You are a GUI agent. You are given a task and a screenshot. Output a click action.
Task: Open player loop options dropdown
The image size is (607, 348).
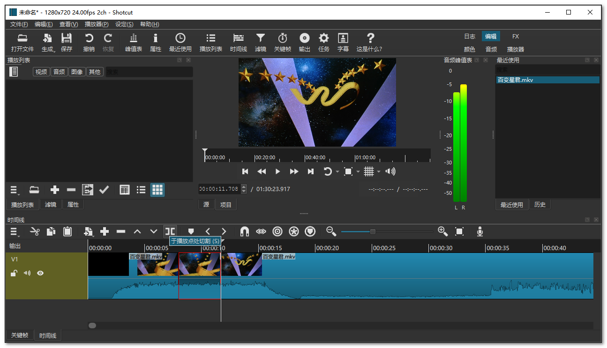(x=337, y=172)
